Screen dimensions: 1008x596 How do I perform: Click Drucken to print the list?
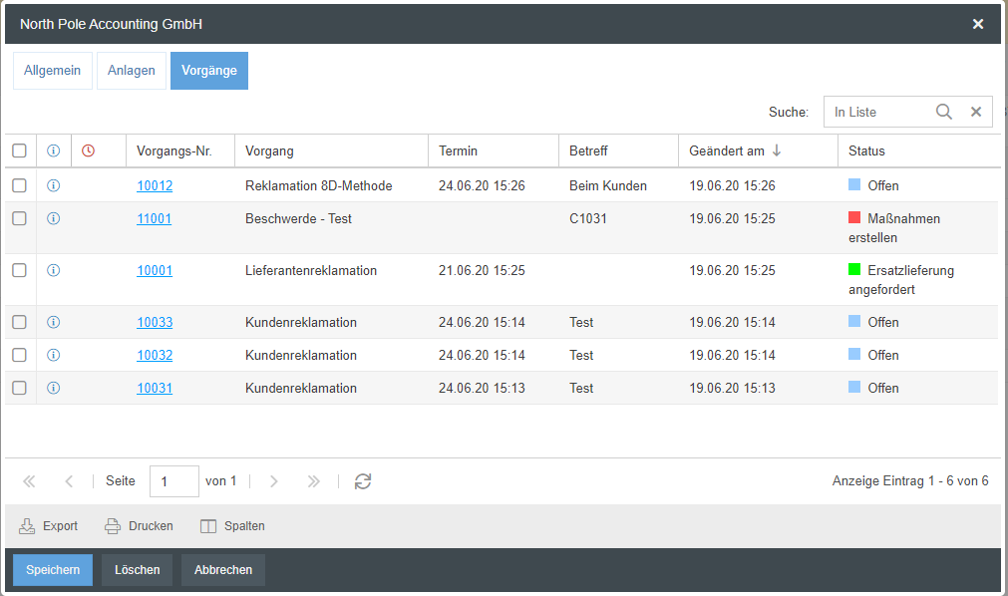point(139,526)
